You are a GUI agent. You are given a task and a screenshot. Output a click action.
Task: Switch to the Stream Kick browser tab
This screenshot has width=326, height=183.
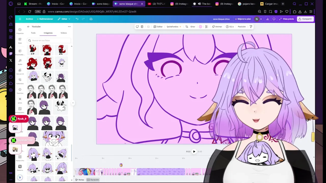click(x=33, y=4)
